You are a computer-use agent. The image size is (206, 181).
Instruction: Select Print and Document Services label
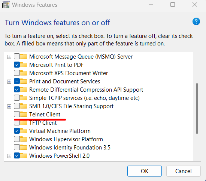(64, 81)
